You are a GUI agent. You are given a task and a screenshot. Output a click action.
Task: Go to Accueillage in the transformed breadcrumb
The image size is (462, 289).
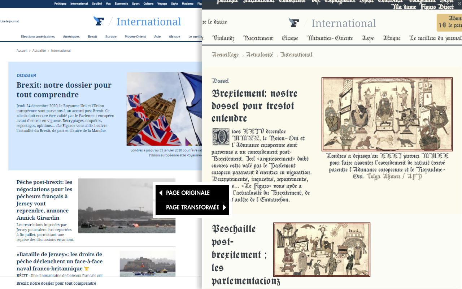point(225,55)
